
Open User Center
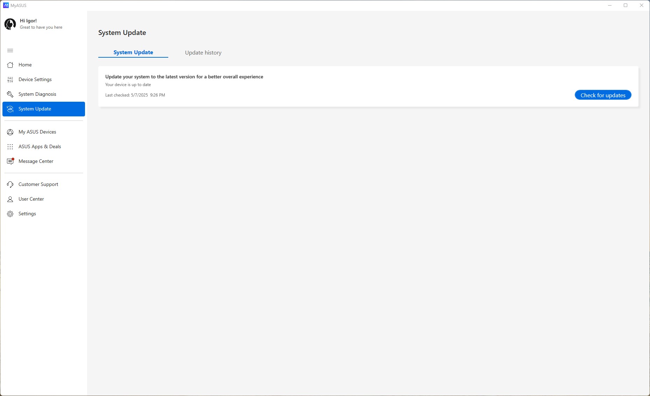(x=44, y=199)
